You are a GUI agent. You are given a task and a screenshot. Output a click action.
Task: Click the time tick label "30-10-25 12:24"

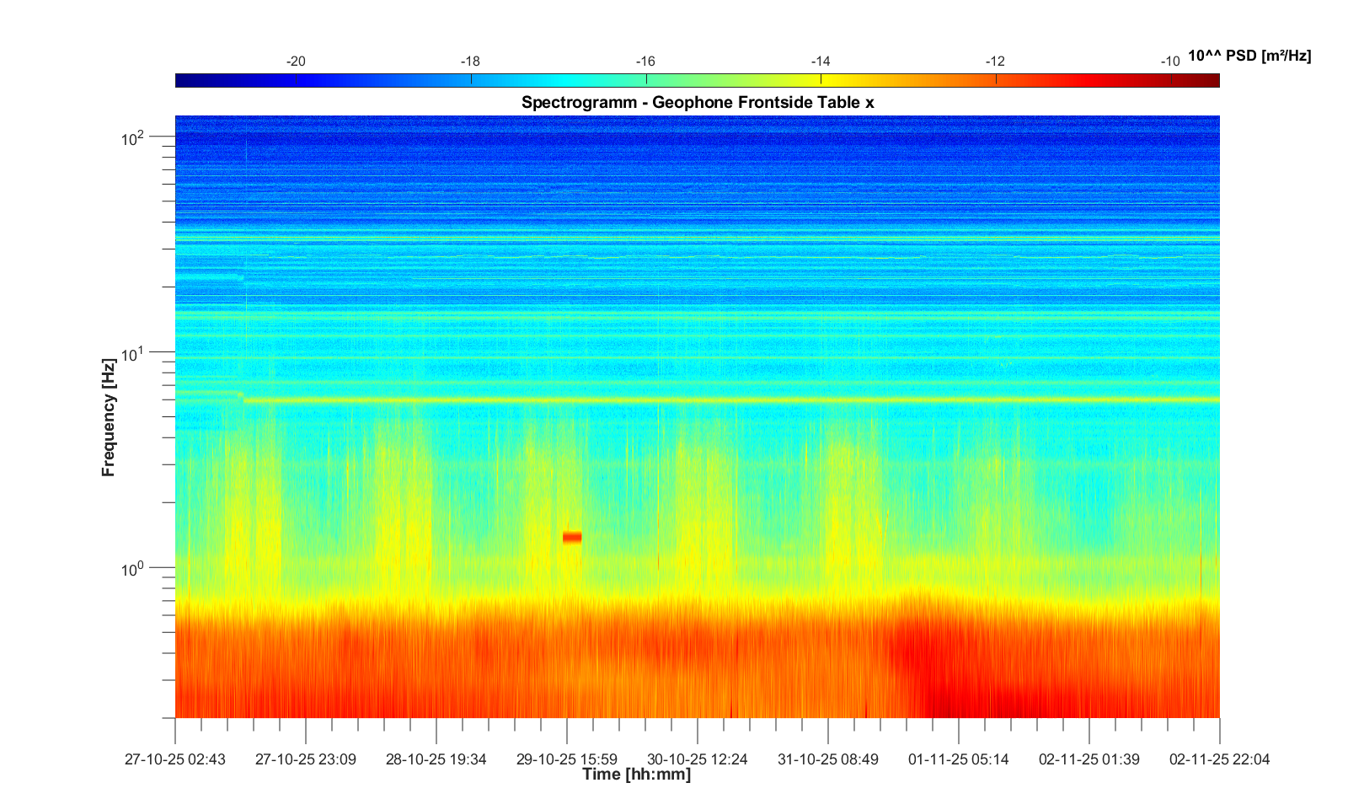(x=697, y=759)
